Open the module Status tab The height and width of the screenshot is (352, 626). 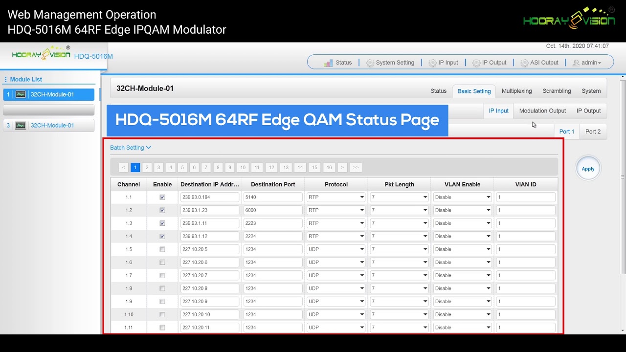coord(438,91)
